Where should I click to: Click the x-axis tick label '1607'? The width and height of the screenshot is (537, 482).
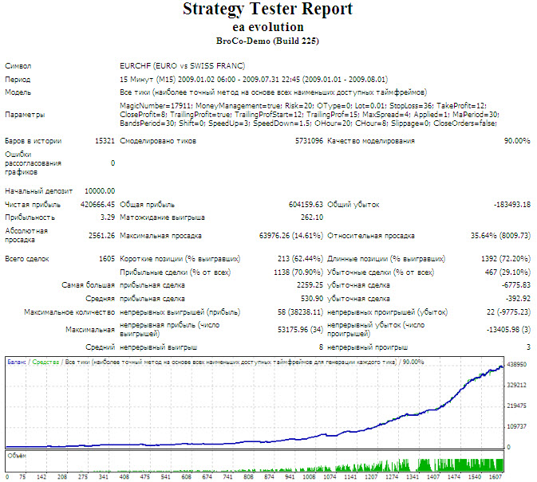pos(496,477)
